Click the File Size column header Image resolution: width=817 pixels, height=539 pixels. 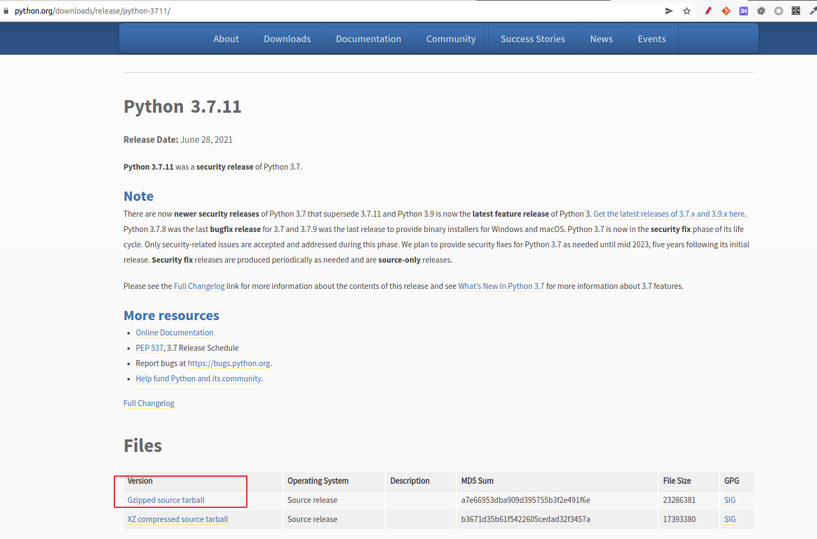[677, 481]
